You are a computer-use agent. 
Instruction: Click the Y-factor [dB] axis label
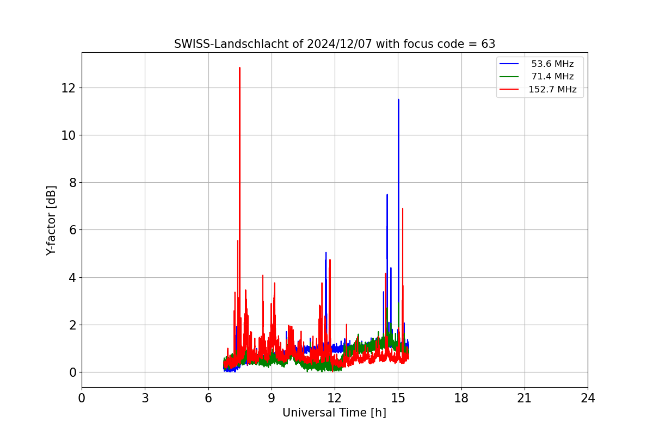click(51, 220)
